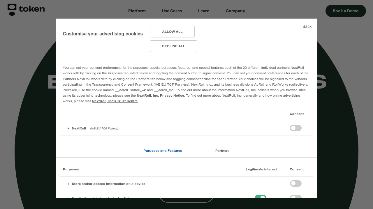This screenshot has width=373, height=209.
Task: Toggle consent switch for NextRoll
Action: [x=295, y=128]
